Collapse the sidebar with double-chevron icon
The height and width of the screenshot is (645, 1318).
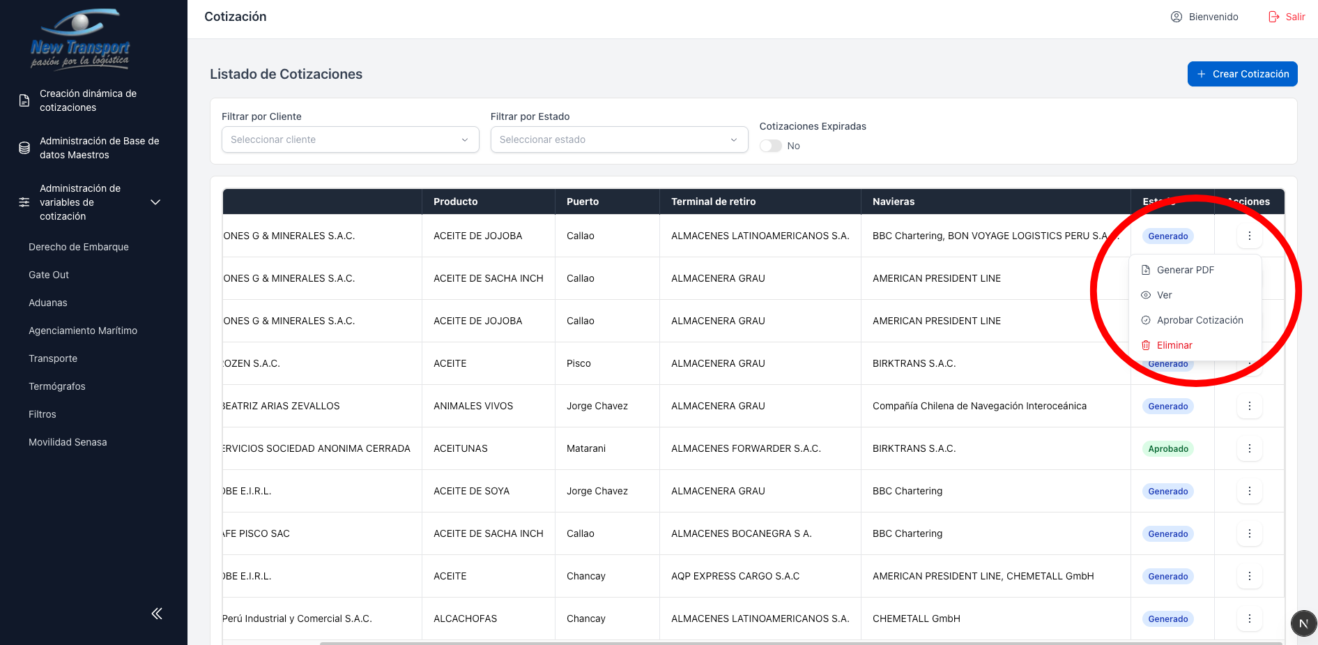pos(157,614)
